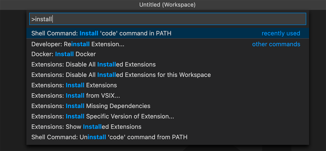Screen dimensions: 326x151
Task: Open Extensions: Install Extensions
Action: pyautogui.click(x=168, y=85)
